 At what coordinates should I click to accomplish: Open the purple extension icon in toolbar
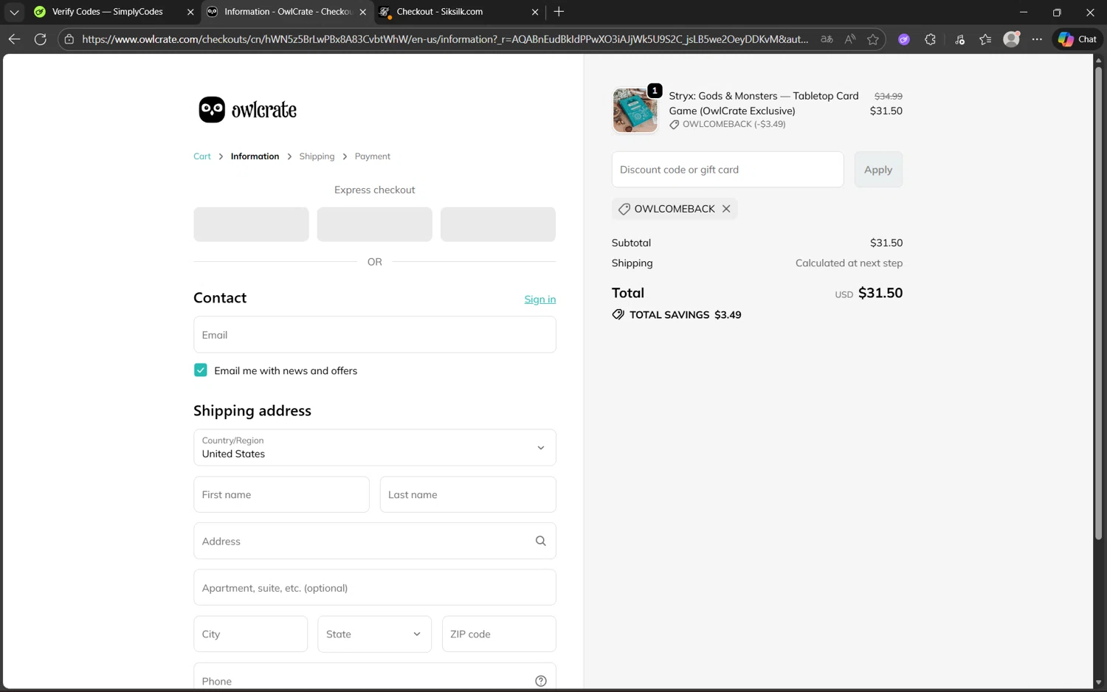click(x=904, y=39)
